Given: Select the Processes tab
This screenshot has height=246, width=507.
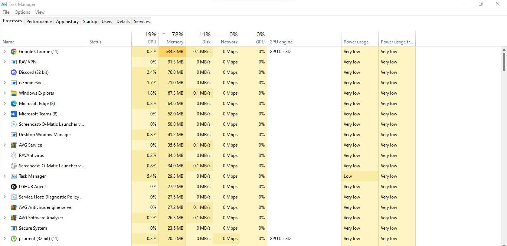Looking at the screenshot, I should 13,21.
